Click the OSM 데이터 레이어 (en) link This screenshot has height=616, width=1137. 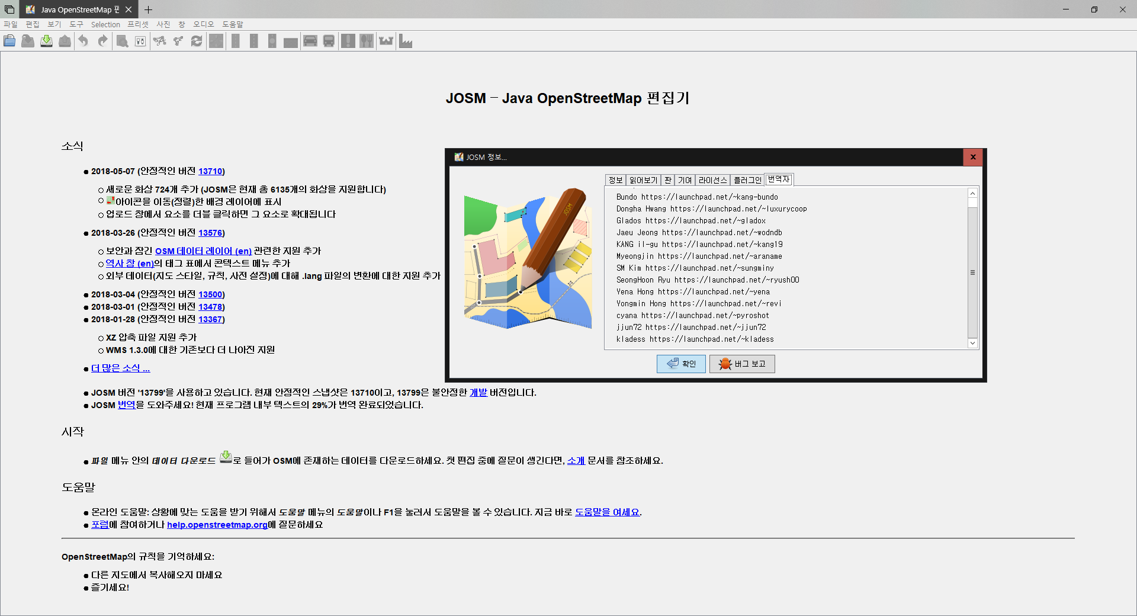click(x=203, y=251)
